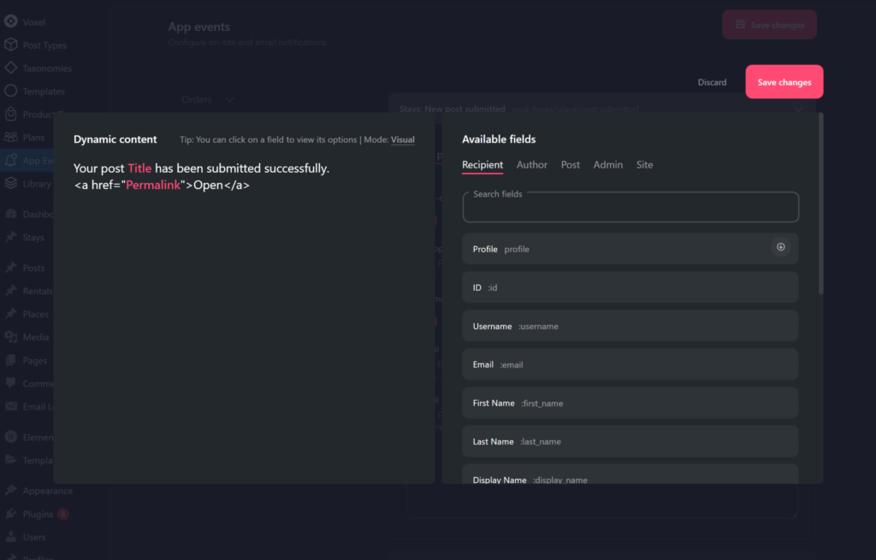Select the Title dynamic tag in editor

[139, 169]
